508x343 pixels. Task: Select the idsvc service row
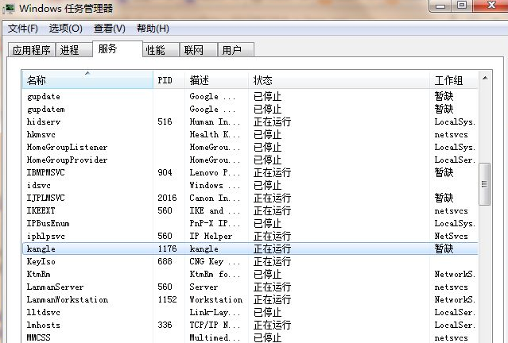click(x=250, y=186)
